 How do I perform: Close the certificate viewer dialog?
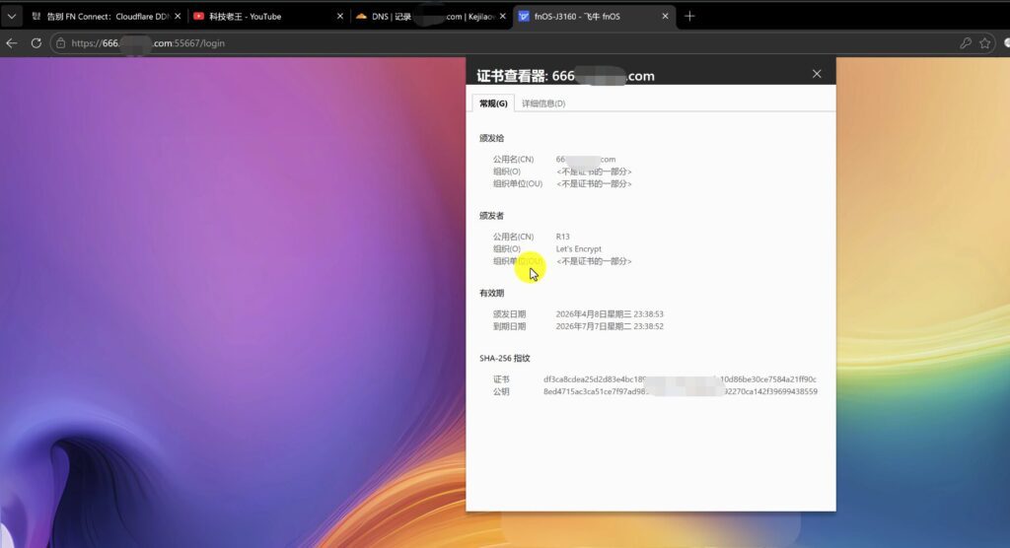817,74
